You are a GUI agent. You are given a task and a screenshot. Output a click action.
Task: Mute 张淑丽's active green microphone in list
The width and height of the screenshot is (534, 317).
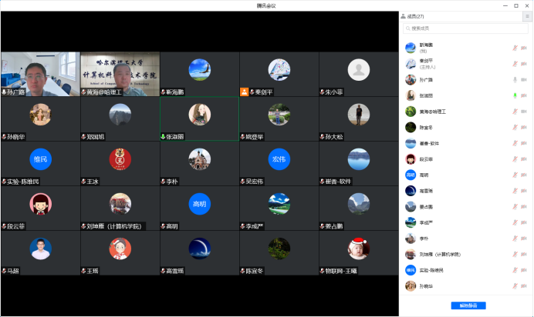(x=515, y=95)
